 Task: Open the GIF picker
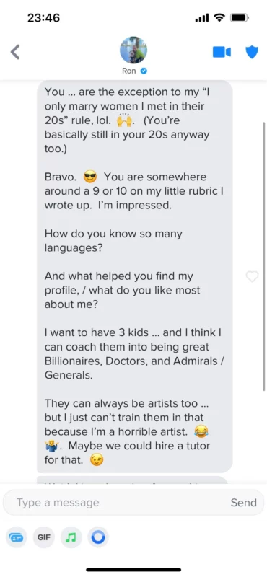tap(44, 537)
